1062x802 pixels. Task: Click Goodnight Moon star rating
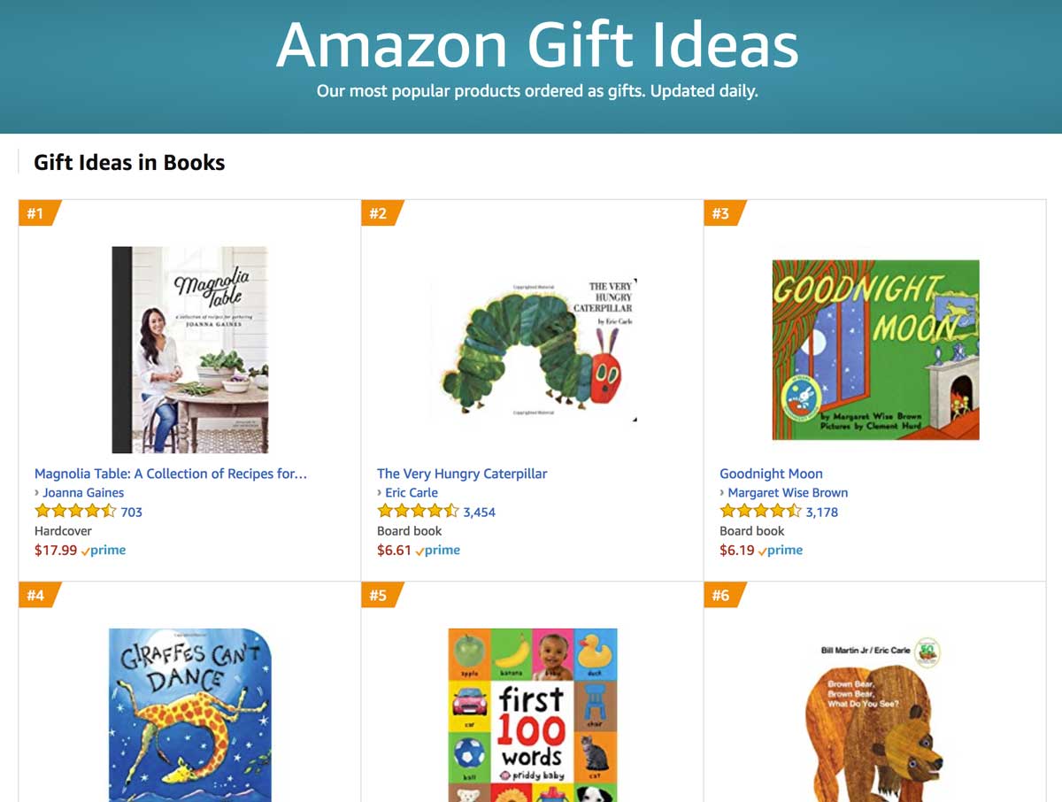760,512
